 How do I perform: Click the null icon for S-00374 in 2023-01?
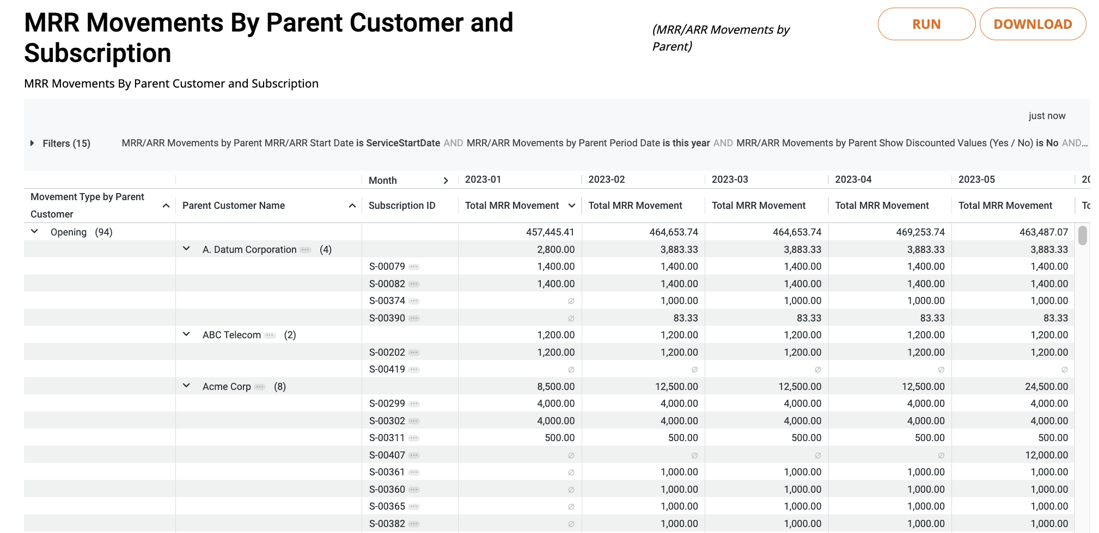point(571,301)
